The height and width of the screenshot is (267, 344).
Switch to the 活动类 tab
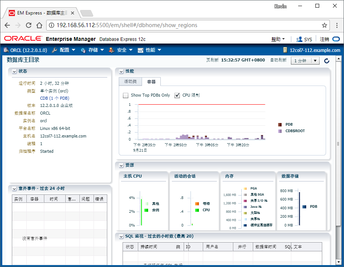click(130, 81)
